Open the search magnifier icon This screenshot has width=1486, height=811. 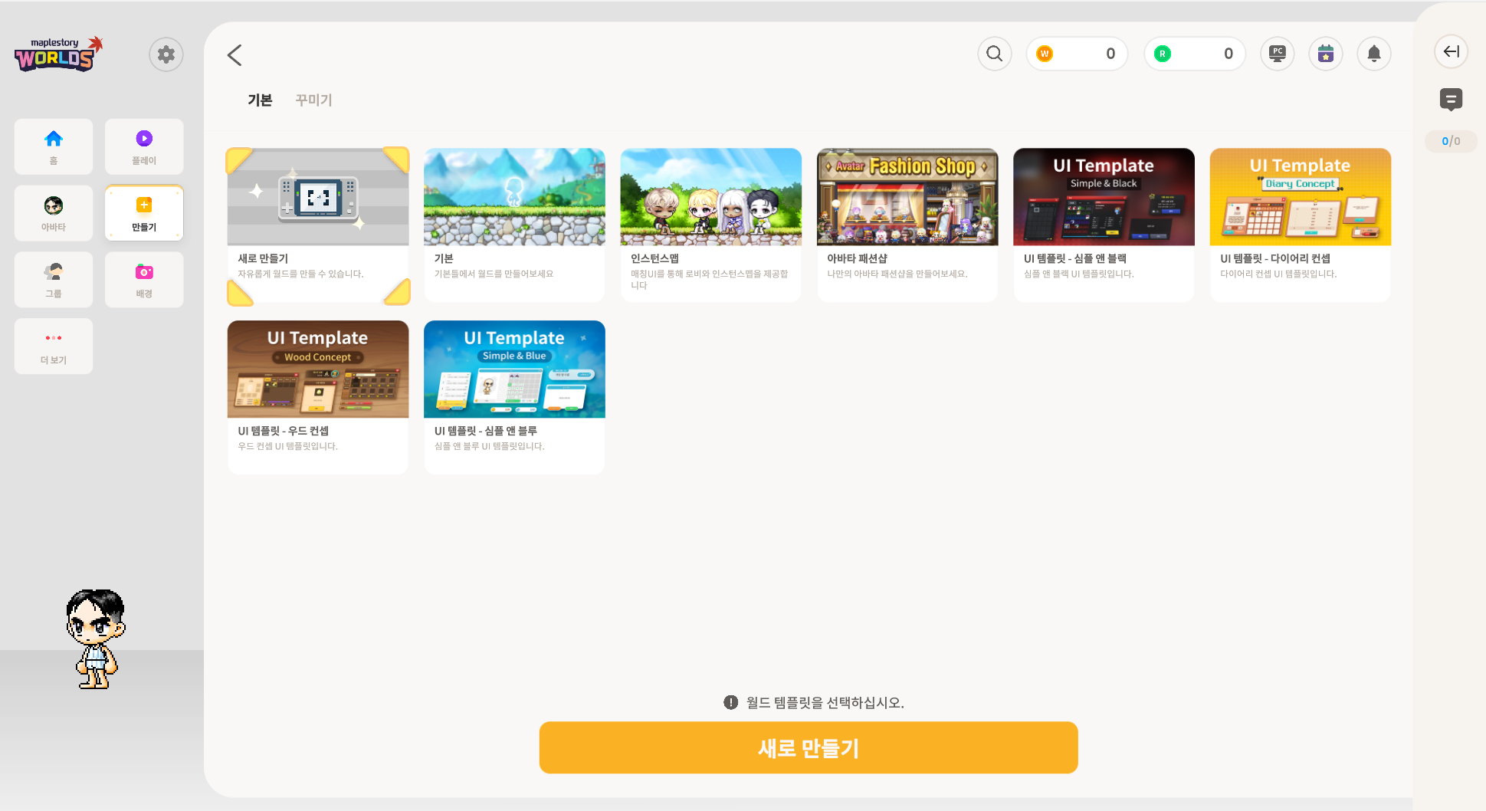coord(995,54)
